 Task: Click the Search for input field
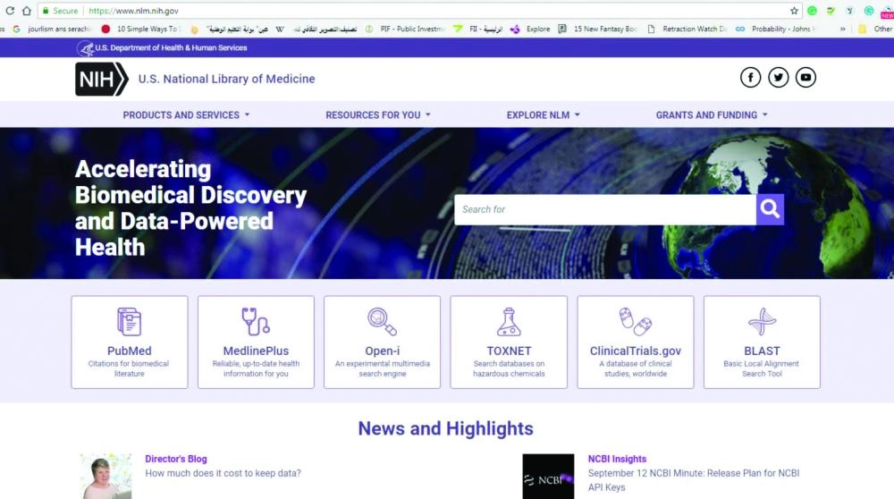pyautogui.click(x=604, y=209)
